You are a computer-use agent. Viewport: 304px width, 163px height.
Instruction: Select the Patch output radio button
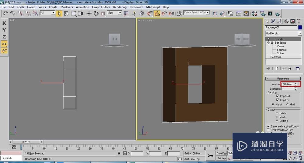pyautogui.click(x=277, y=113)
